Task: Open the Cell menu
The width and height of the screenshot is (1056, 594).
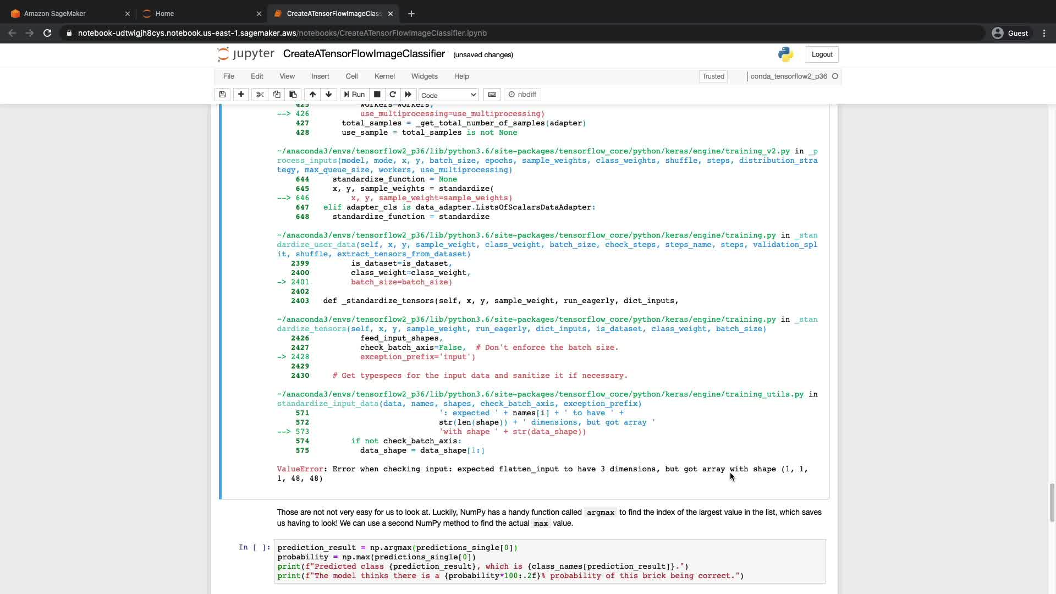Action: pos(351,76)
